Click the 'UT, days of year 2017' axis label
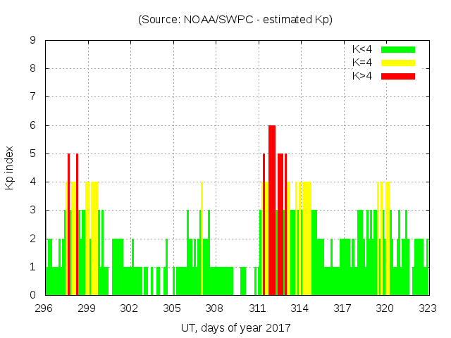Viewport: 451px width, 338px height. pos(236,327)
